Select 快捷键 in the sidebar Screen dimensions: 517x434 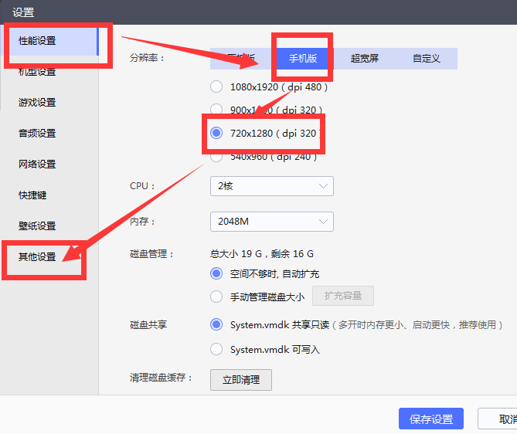click(x=33, y=195)
